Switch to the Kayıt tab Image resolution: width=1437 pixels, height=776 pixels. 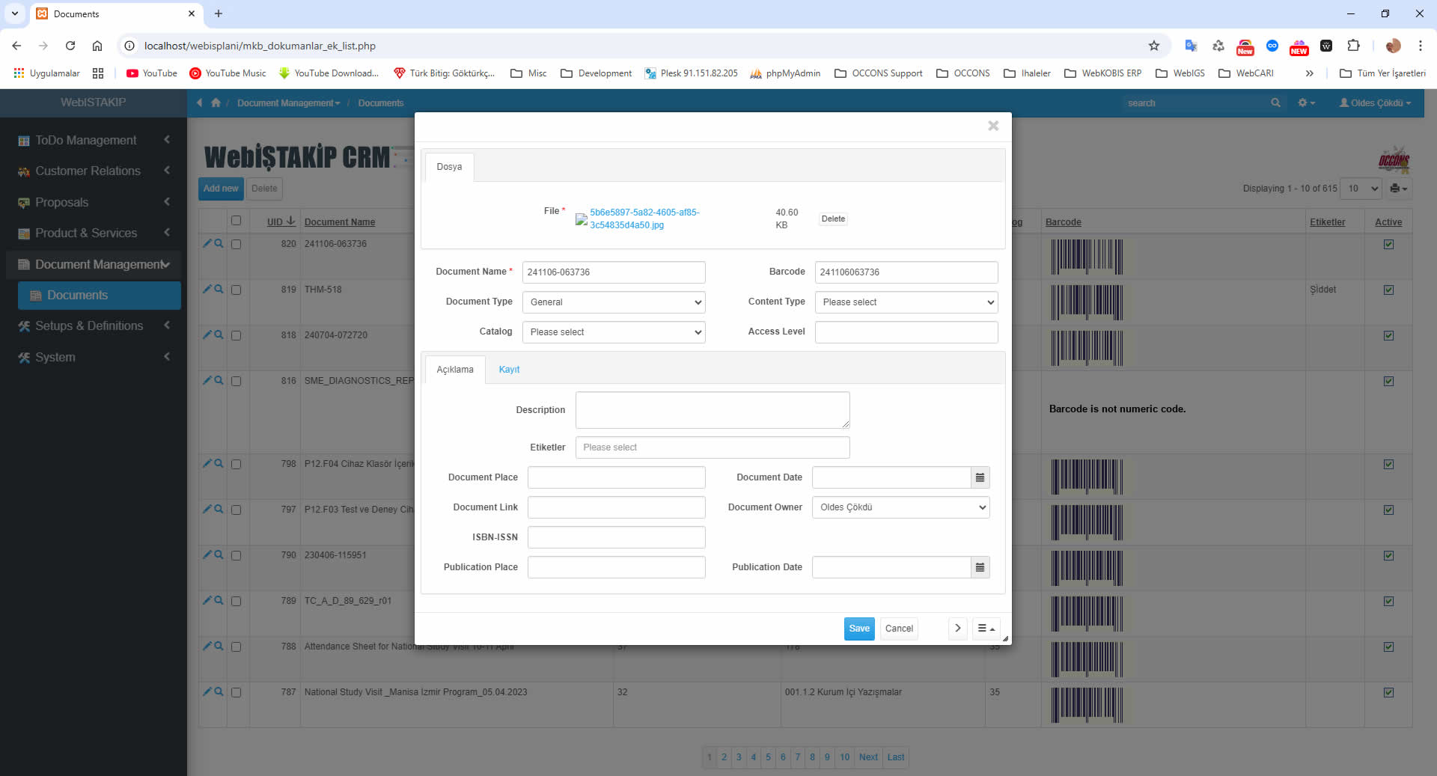(x=509, y=370)
